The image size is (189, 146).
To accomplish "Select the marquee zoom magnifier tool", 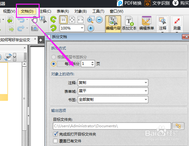I will coord(91,20).
